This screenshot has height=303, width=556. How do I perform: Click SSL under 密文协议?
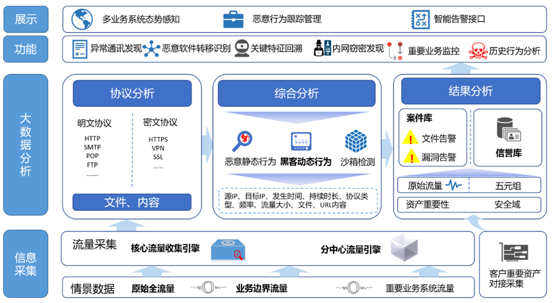point(158,157)
